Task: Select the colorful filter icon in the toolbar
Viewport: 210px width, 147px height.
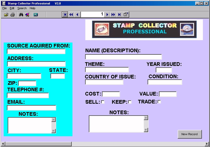Action: [x=27, y=15]
